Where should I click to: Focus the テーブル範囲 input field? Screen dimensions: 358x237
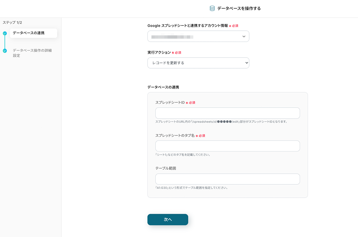coord(227,179)
